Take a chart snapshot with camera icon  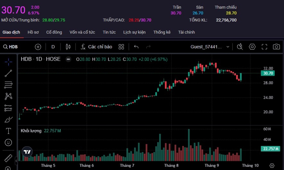276,47
